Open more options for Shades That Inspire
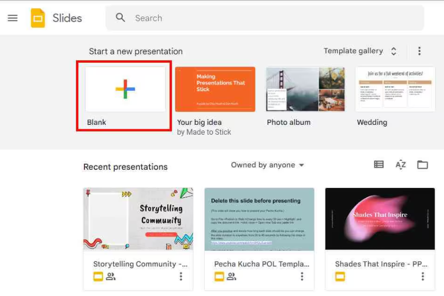The image size is (444, 296). point(423,276)
